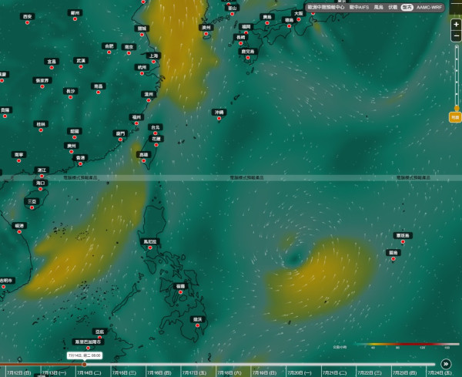462x377 pixels.
Task: Select the AAMC-WRF model tab
Action: pyautogui.click(x=429, y=8)
